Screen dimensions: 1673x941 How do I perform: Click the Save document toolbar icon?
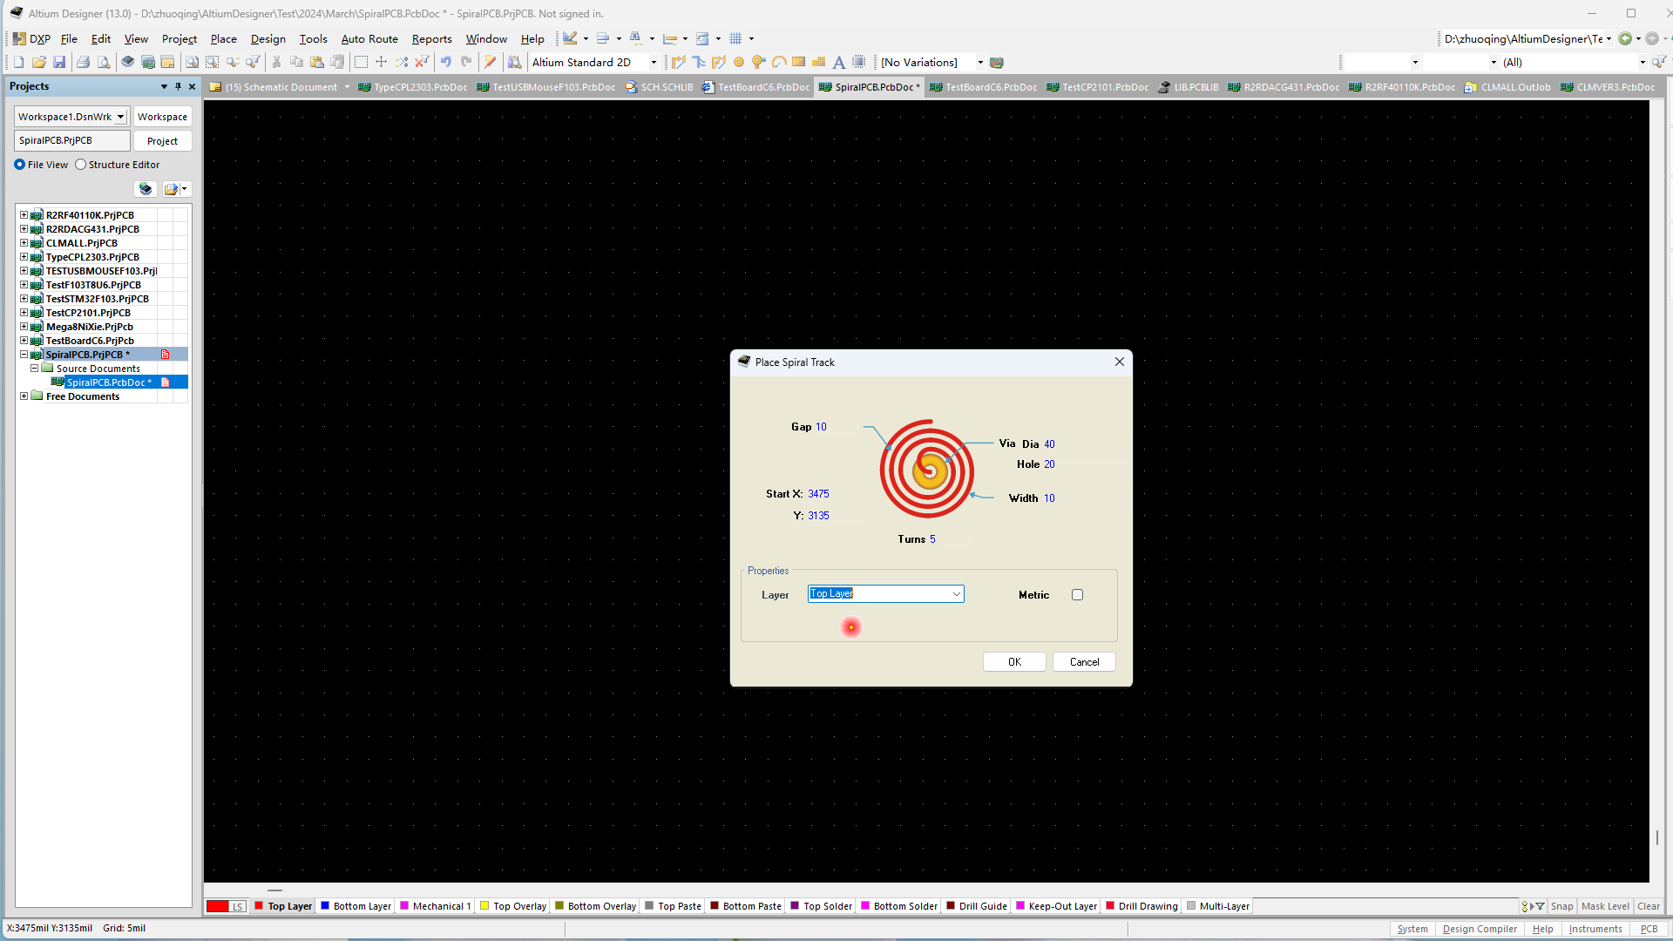pyautogui.click(x=59, y=62)
